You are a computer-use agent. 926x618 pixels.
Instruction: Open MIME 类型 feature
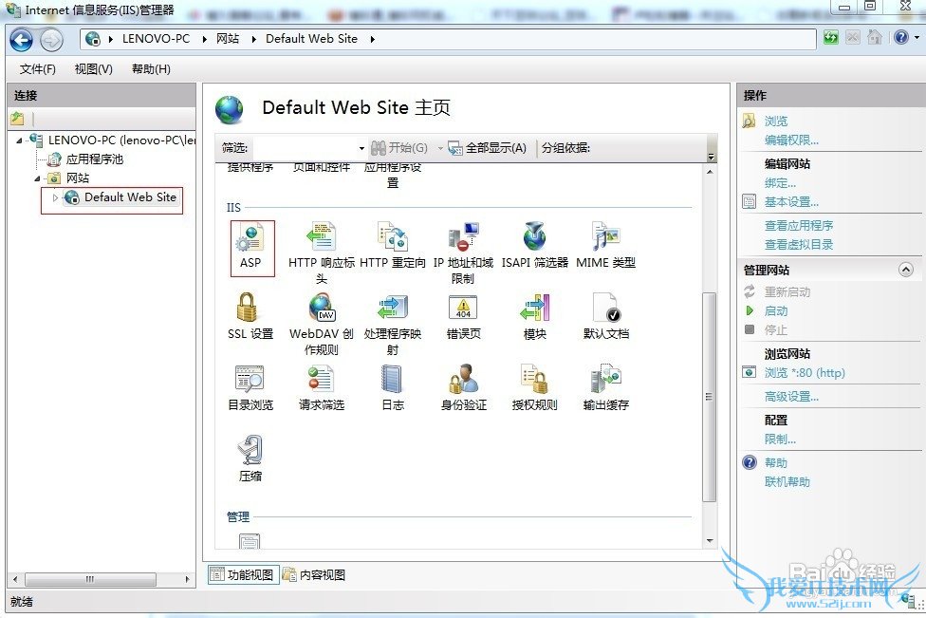(x=606, y=246)
